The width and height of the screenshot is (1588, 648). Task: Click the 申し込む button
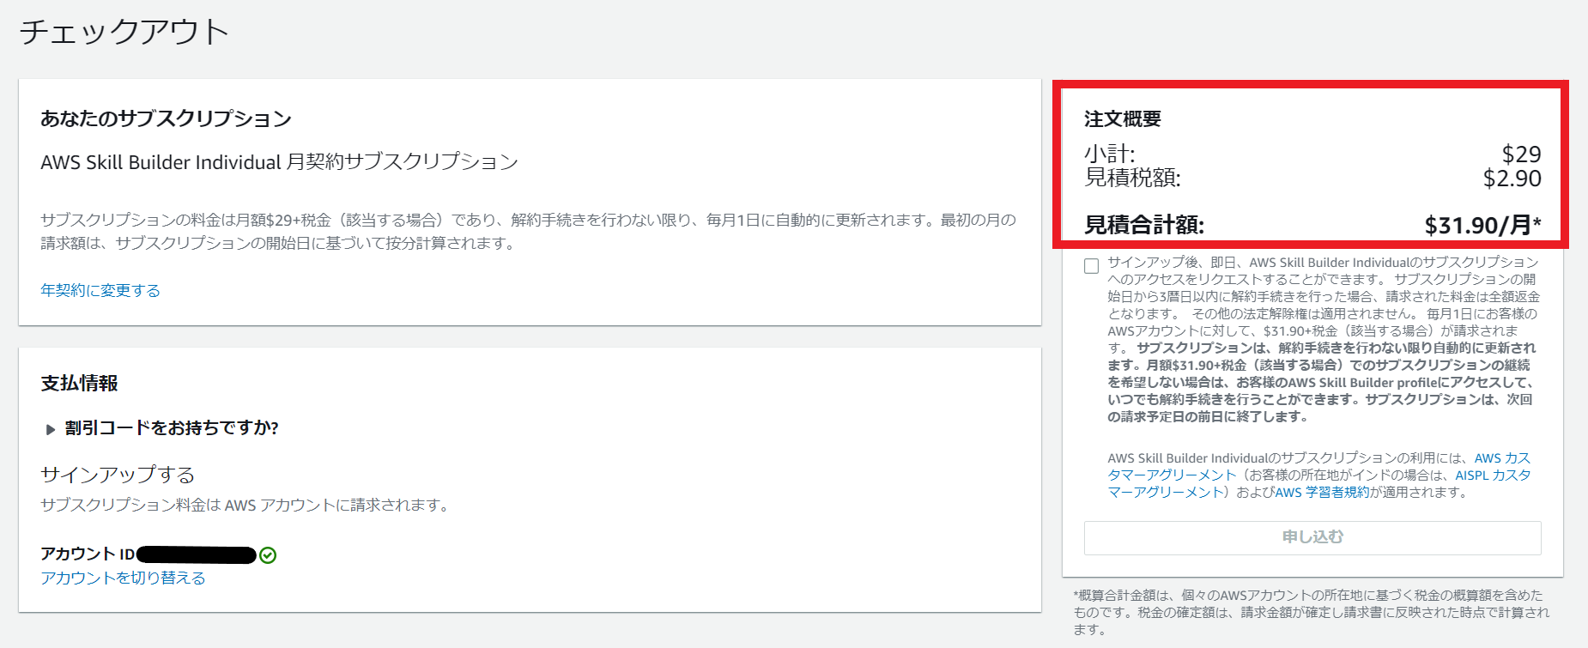(1312, 537)
